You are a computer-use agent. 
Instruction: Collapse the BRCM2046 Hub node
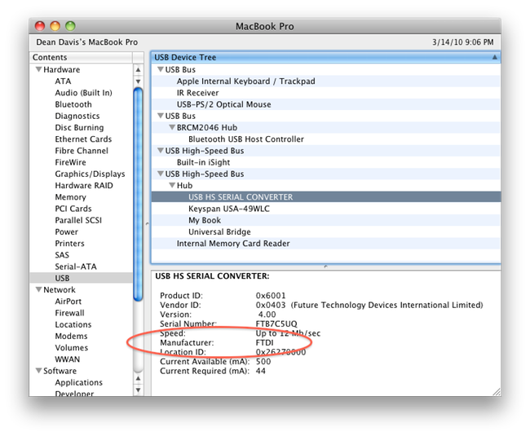point(172,127)
